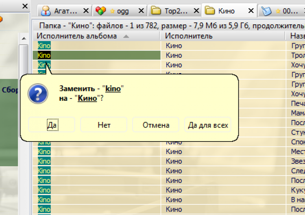This screenshot has height=215, width=305.
Task: Close the Top2… tab
Action: tap(196, 11)
